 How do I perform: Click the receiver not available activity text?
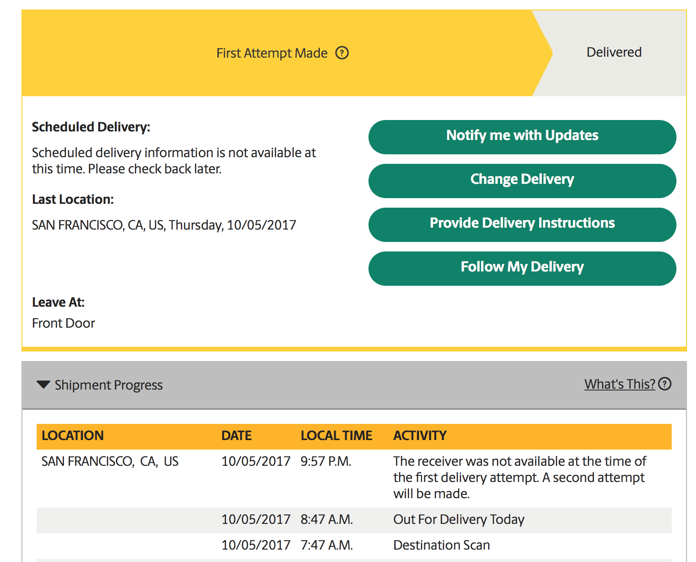tap(519, 477)
